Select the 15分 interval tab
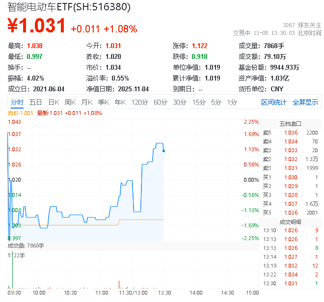 (199, 102)
